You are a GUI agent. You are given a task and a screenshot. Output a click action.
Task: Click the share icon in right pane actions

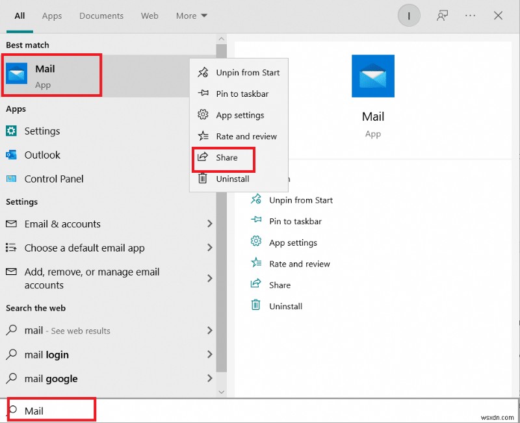tap(255, 283)
